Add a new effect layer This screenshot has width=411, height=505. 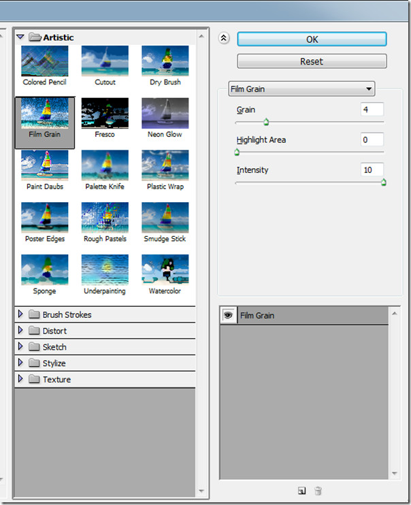pyautogui.click(x=302, y=491)
